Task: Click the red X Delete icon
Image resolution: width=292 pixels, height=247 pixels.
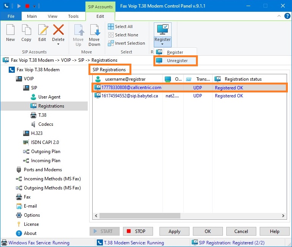Action: click(58, 30)
